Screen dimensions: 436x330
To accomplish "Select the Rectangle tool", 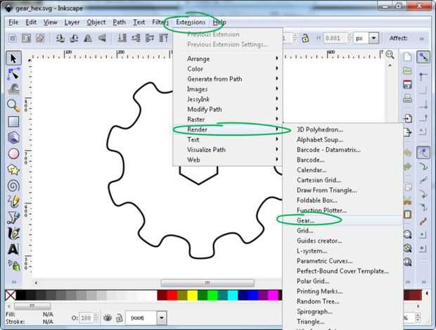I will click(13, 122).
